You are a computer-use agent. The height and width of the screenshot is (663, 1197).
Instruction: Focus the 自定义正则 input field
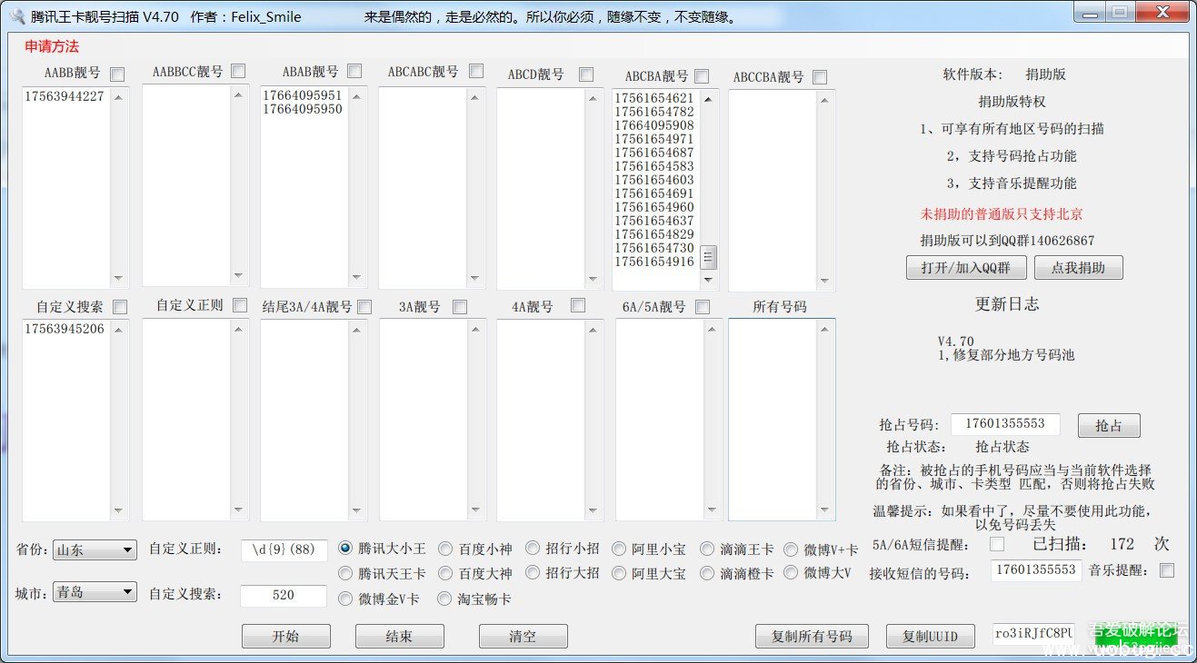[284, 549]
